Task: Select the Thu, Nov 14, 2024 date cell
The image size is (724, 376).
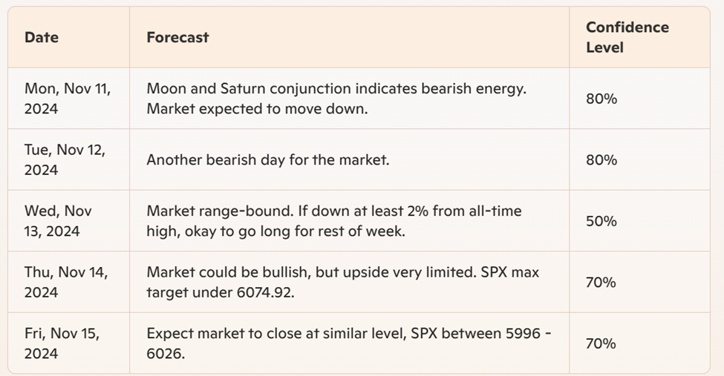Action: pyautogui.click(x=67, y=282)
